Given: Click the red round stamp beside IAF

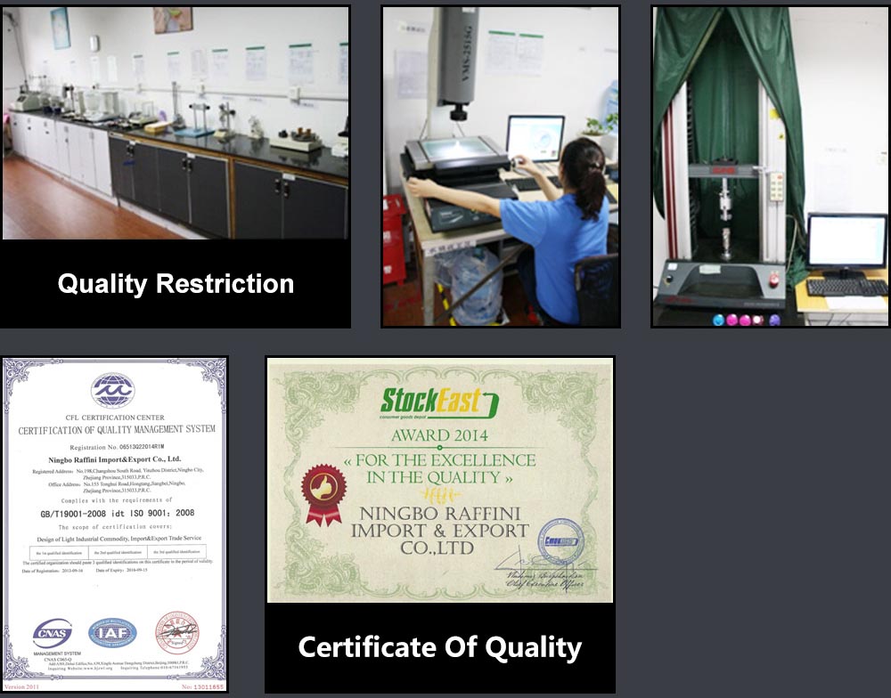Looking at the screenshot, I should coord(176,633).
